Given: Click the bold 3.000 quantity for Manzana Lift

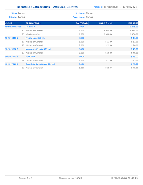Looking at the screenshot, I should (82, 49).
